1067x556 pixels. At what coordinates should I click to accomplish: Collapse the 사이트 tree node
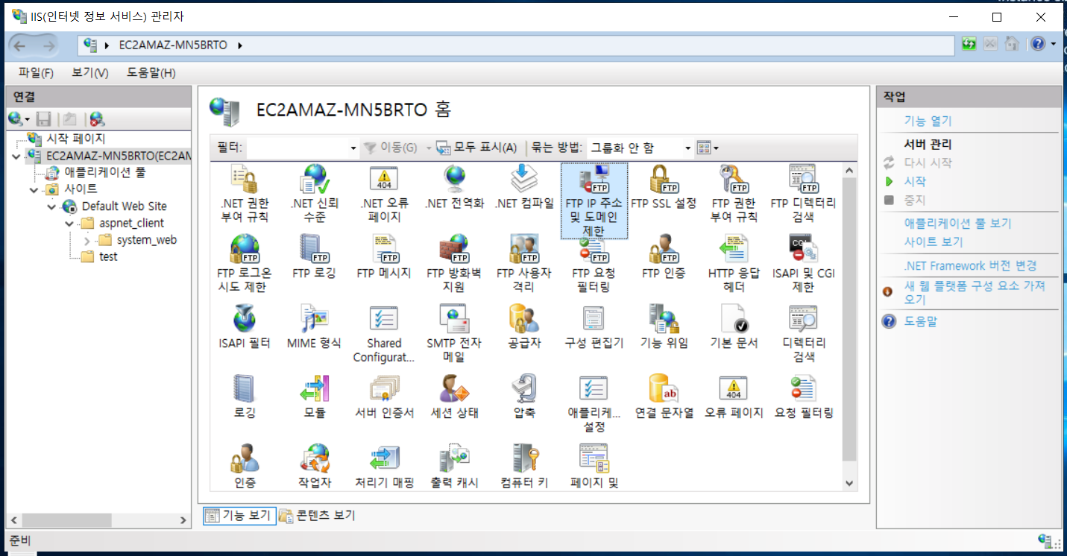tap(34, 189)
